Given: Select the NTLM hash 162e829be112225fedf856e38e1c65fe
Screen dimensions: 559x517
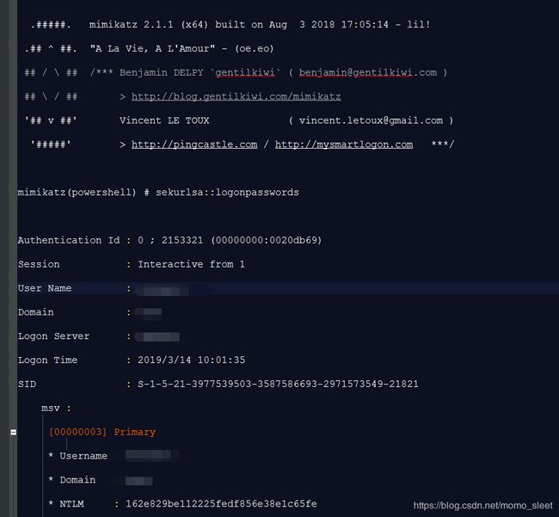Looking at the screenshot, I should pos(221,504).
